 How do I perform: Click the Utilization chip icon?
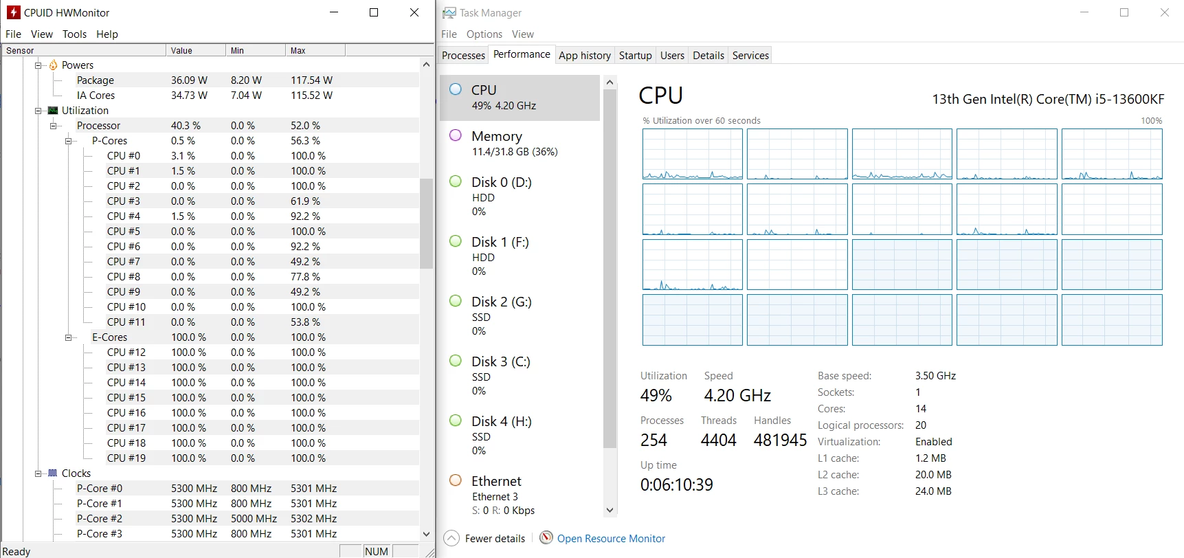point(53,110)
